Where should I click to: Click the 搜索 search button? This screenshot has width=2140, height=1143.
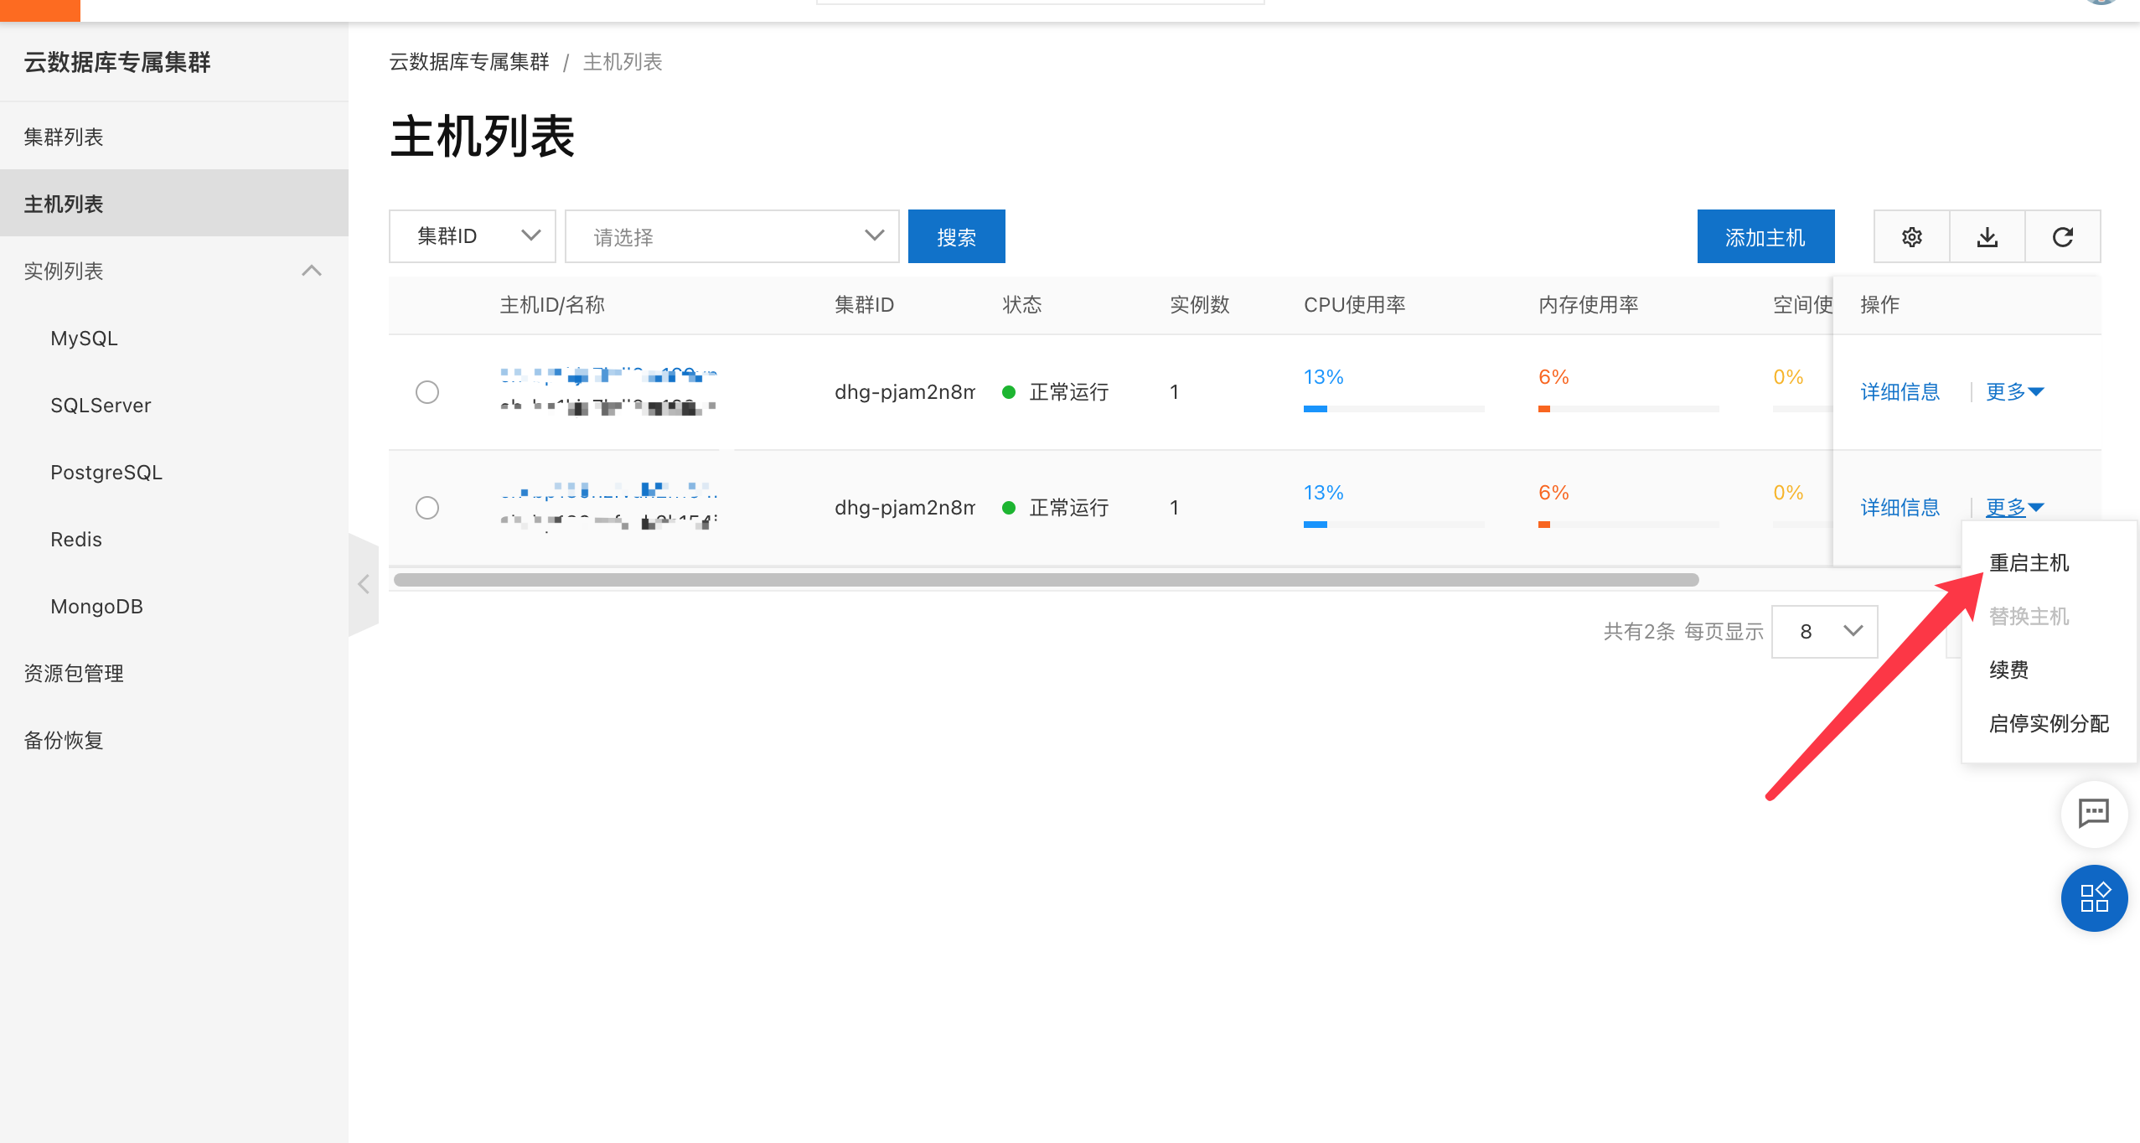click(956, 235)
